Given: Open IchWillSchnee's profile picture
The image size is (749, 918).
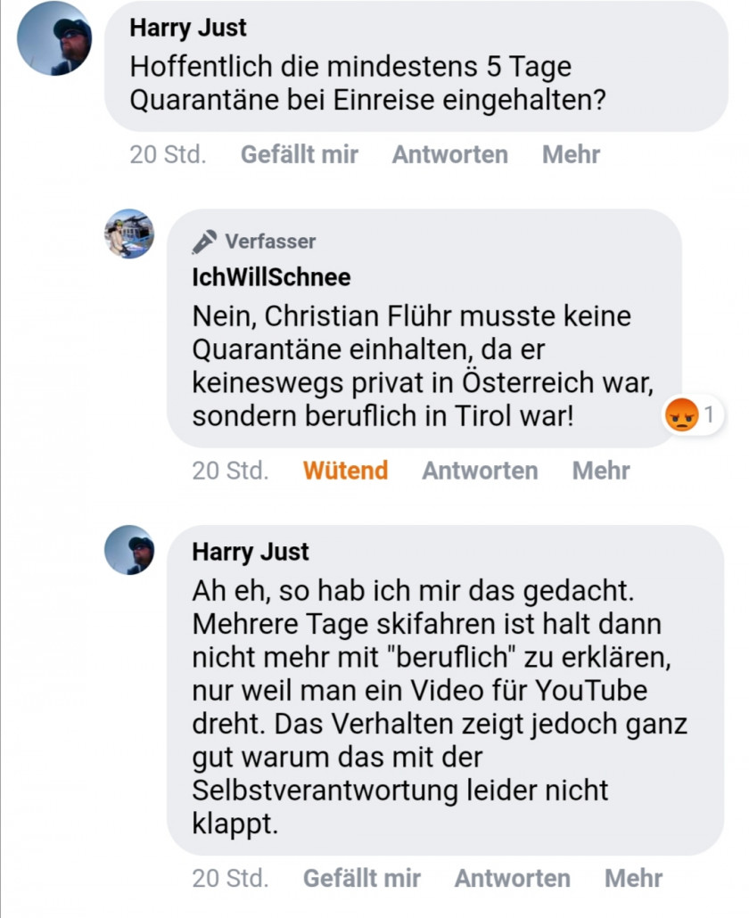Looking at the screenshot, I should (129, 234).
